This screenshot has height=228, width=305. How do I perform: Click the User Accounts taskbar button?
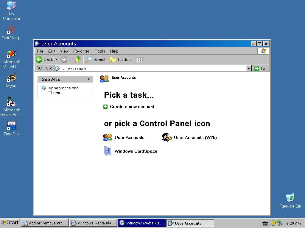[190, 223]
